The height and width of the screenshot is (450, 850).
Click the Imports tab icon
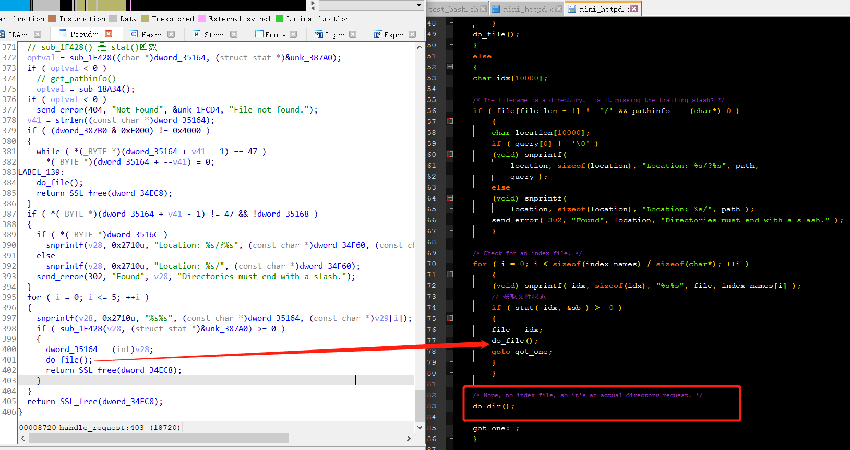pyautogui.click(x=319, y=34)
